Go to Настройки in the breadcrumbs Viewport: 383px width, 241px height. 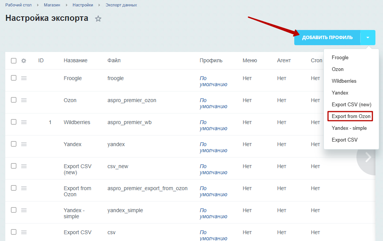(x=83, y=5)
